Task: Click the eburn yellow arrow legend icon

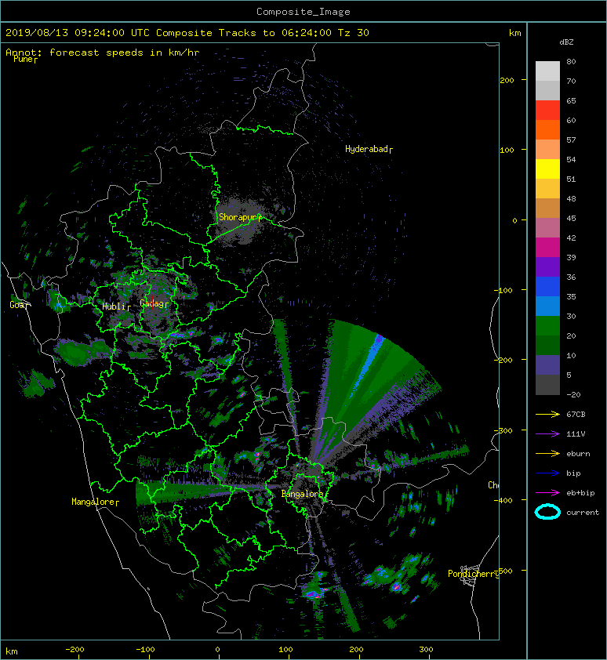Action: (x=547, y=454)
